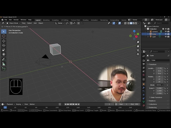171x128 pixels.
Task: Open the Playback dropdown
Action: pyautogui.click(x=11, y=104)
